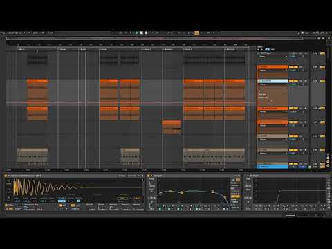The height and width of the screenshot is (249, 332).
Task: Click the first EQ Eight title bar
Action: point(194,176)
